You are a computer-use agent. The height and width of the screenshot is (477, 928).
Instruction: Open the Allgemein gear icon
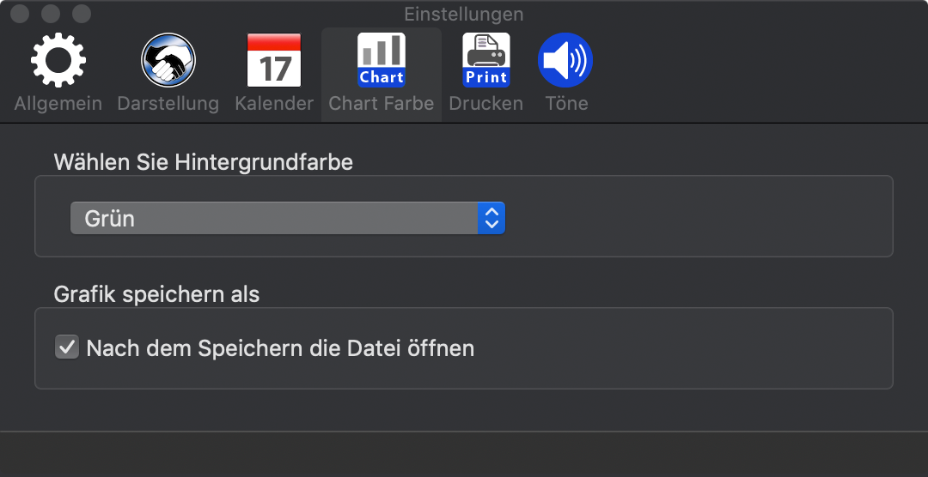click(58, 60)
